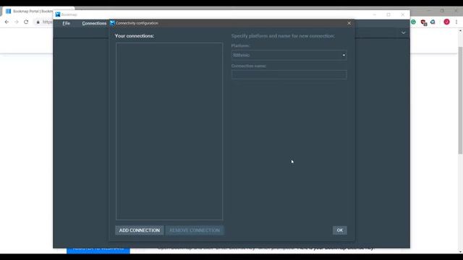Click the Bookmap icon in the dialog title
This screenshot has height=260, width=463.
112,22
